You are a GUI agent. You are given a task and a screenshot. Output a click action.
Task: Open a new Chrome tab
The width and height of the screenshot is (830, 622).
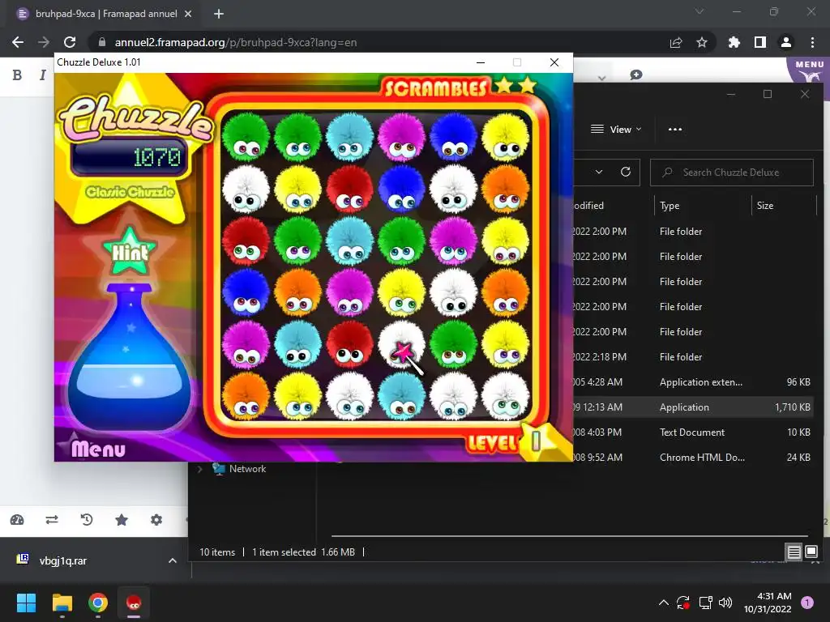tap(219, 14)
